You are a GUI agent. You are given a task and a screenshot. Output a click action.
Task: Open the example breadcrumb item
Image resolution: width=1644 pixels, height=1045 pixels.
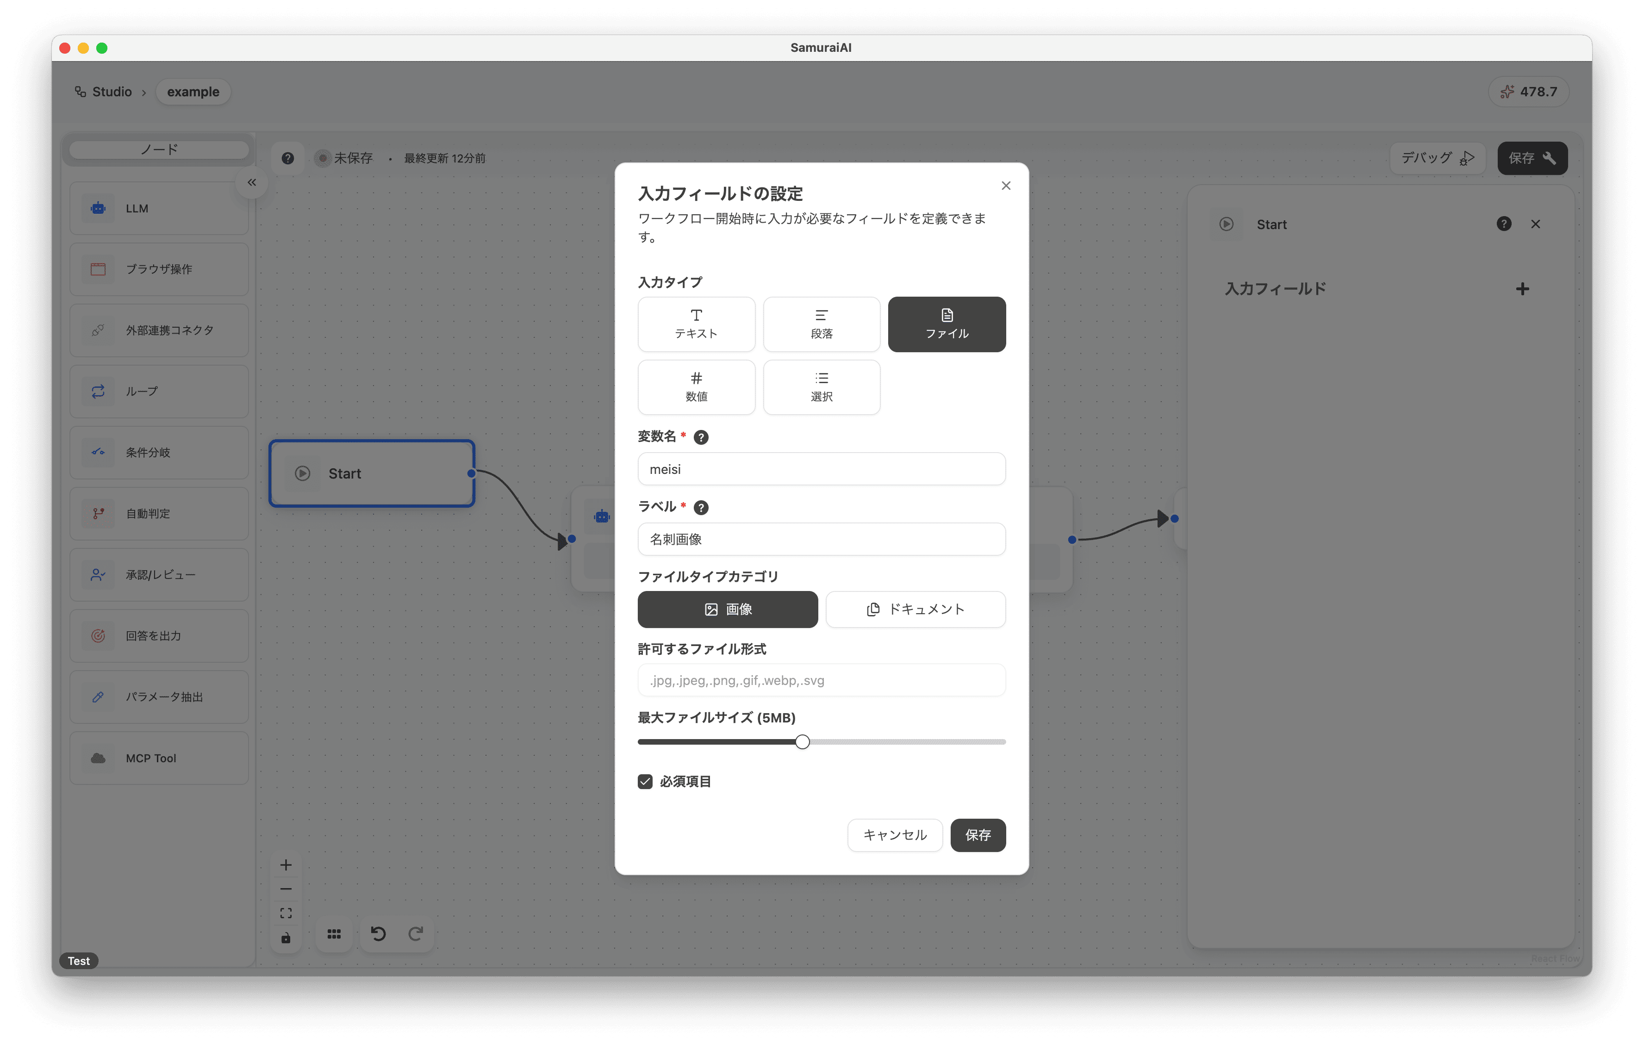coord(193,92)
